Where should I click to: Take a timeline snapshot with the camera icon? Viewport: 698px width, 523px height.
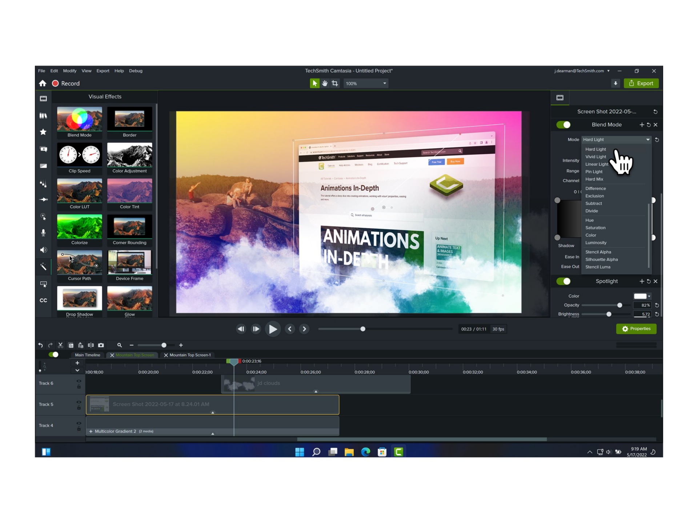(101, 345)
